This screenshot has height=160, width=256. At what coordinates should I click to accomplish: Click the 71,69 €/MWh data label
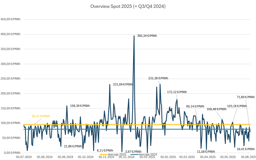(246, 97)
